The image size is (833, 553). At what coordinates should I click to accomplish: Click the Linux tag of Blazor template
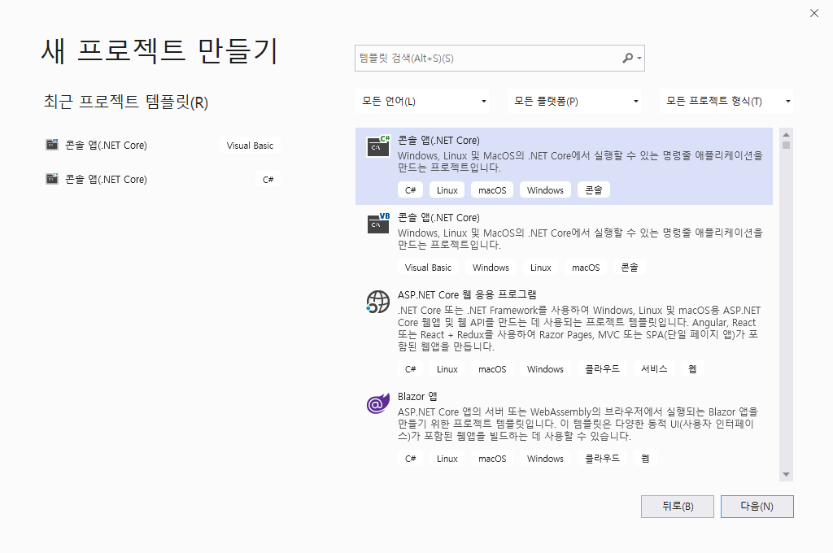447,458
